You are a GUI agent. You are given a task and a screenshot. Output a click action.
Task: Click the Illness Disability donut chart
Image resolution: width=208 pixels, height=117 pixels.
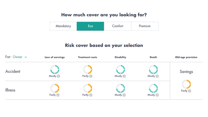(x=120, y=88)
